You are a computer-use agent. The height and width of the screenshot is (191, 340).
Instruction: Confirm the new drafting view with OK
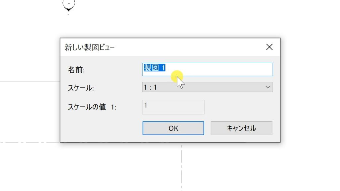pyautogui.click(x=173, y=128)
